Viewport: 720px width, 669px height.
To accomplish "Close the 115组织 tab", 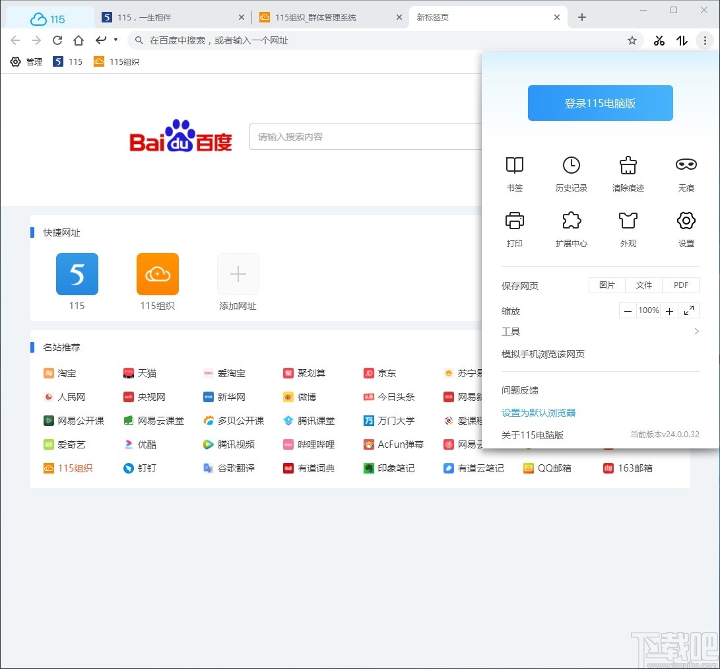I will click(399, 17).
